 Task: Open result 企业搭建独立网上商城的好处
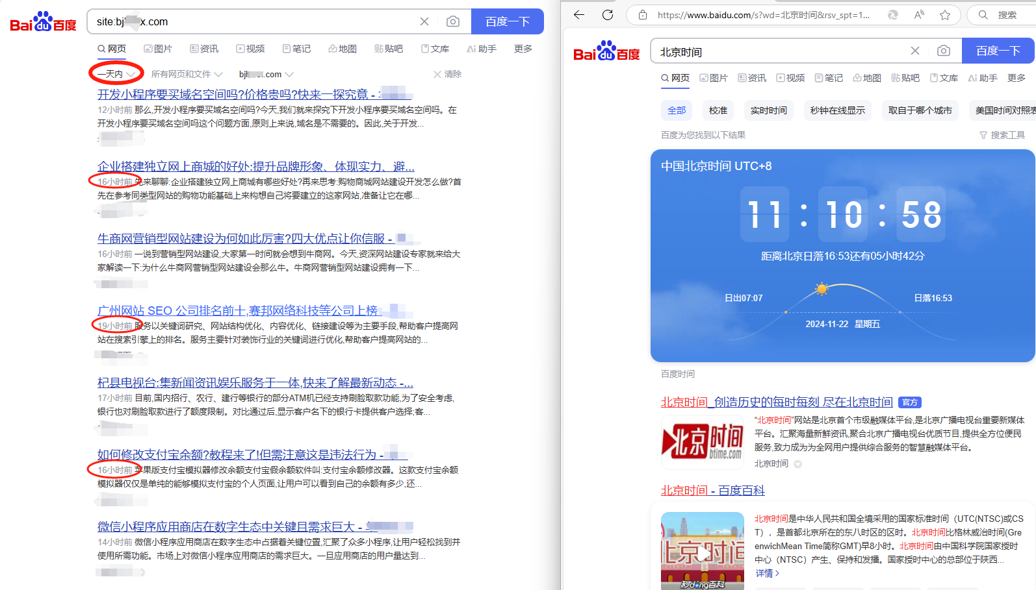tap(256, 166)
